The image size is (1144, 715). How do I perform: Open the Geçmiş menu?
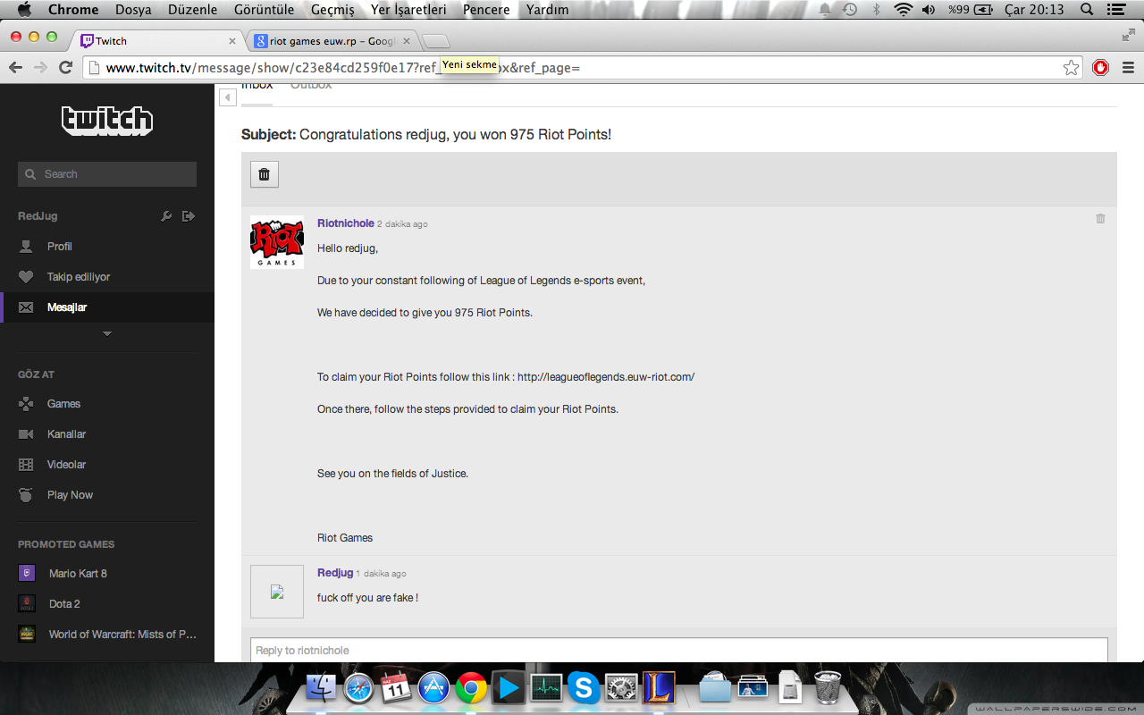point(332,10)
